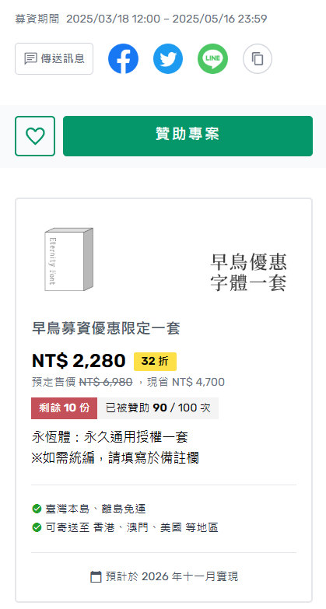Share the project on Twitter
The width and height of the screenshot is (326, 609).
168,58
